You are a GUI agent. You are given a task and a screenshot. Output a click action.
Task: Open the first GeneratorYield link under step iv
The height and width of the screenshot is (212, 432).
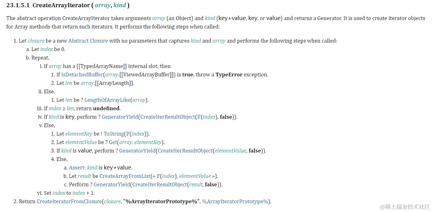coord(120,117)
